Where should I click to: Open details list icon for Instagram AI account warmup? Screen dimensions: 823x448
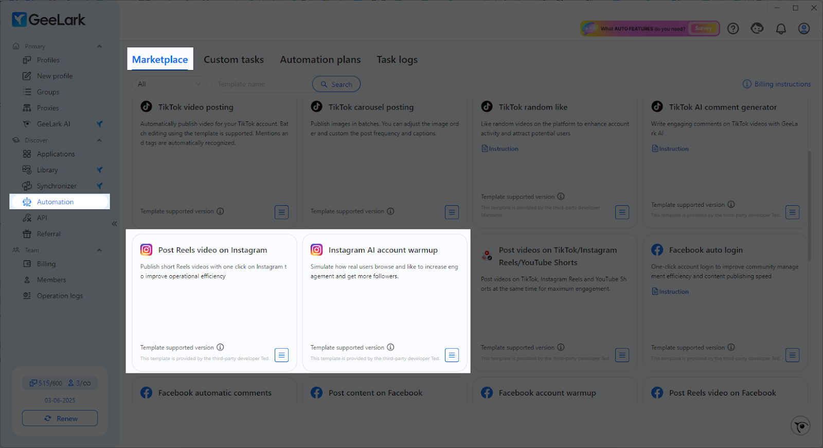(452, 355)
